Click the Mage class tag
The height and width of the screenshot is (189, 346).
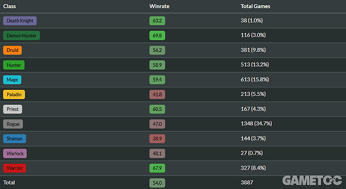pyautogui.click(x=12, y=80)
